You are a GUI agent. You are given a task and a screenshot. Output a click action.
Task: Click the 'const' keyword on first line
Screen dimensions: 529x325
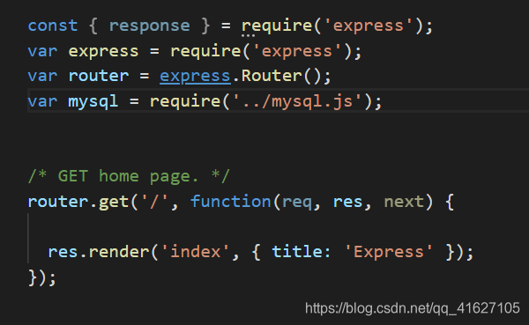pyautogui.click(x=53, y=26)
